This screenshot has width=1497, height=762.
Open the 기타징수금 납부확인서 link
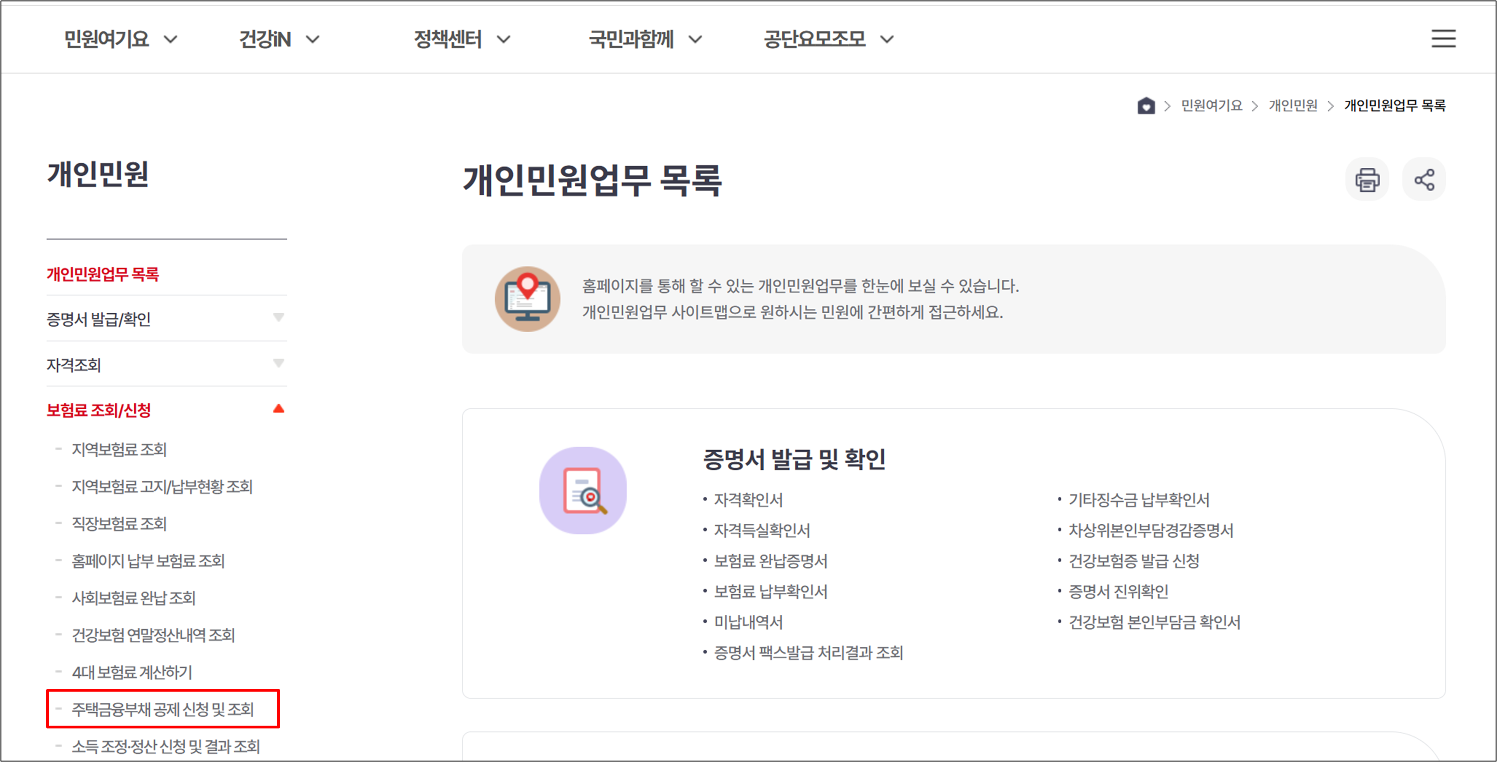pos(1139,500)
